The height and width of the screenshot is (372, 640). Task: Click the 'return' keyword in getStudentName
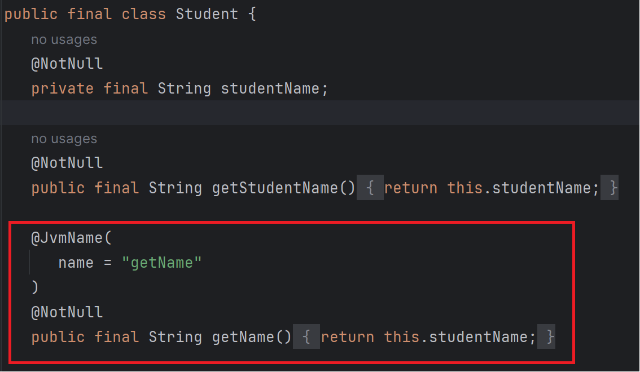click(411, 188)
